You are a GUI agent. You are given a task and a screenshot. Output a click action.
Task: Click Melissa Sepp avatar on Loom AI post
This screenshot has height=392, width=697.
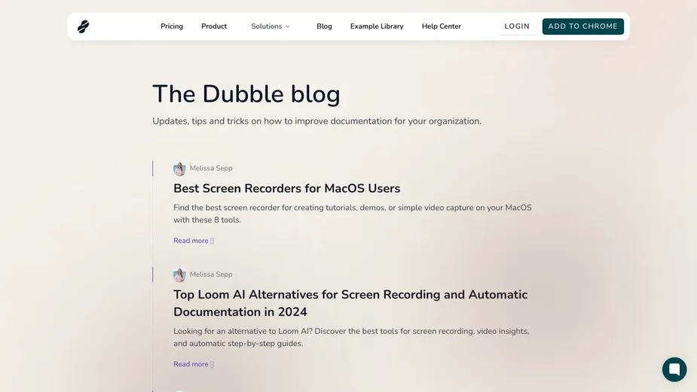click(x=179, y=275)
